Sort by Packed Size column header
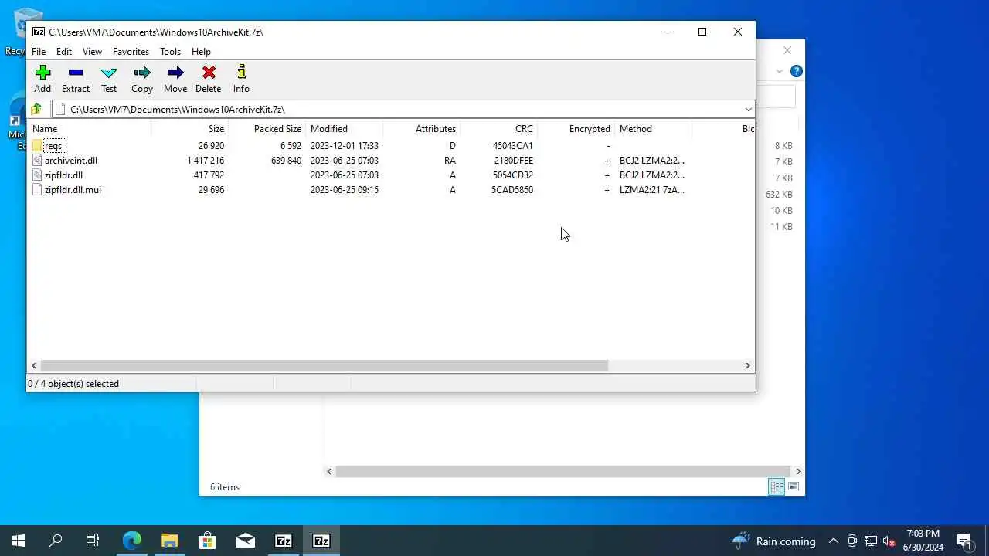Screen dimensions: 989x556 [x=267, y=129]
